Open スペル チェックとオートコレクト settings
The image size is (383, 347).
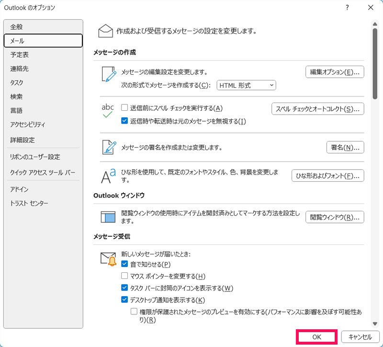coord(318,109)
